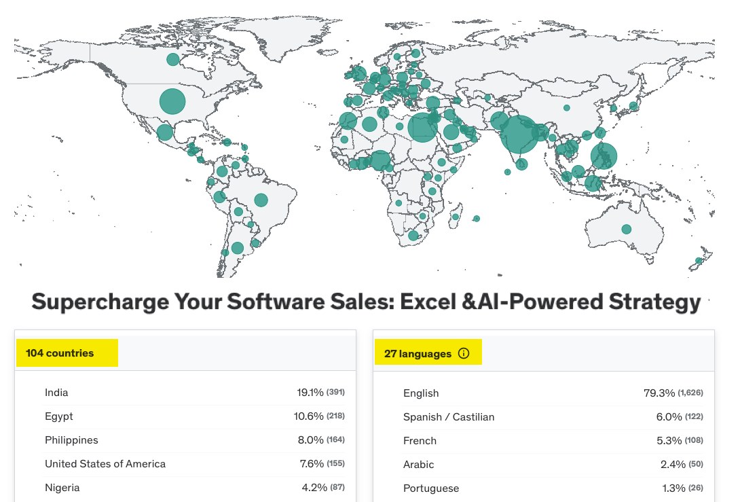Select the large bubble over the United States

click(172, 101)
